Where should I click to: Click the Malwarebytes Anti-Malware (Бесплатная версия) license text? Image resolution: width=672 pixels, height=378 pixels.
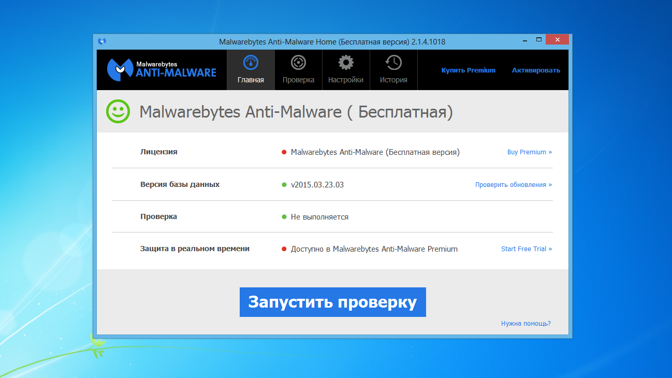(x=375, y=152)
